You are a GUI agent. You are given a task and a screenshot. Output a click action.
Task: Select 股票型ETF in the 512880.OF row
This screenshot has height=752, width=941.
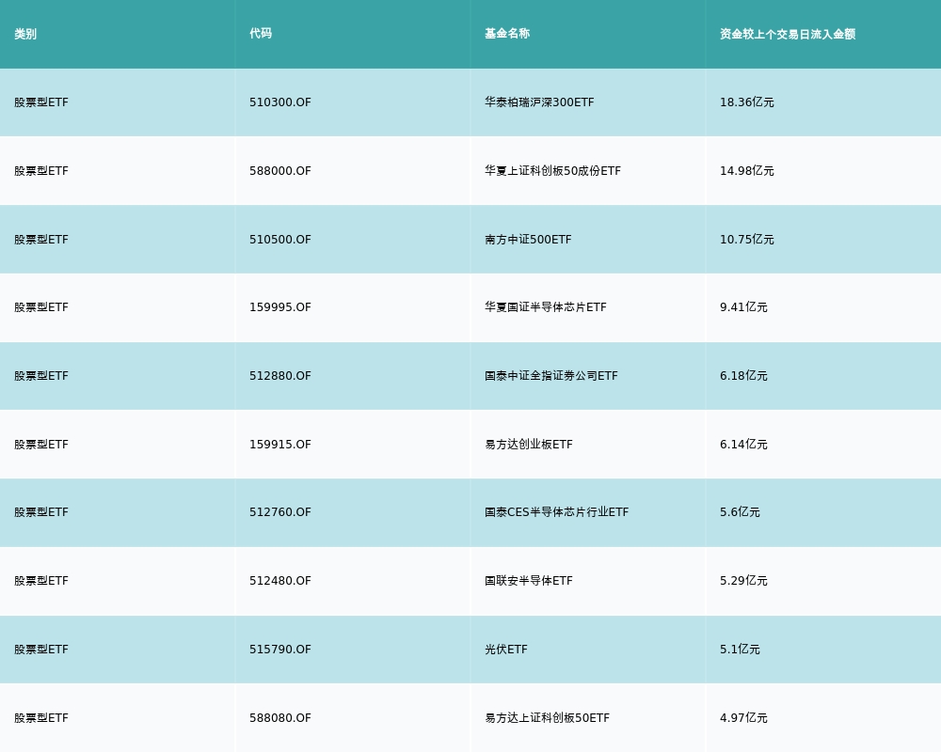[x=41, y=376]
